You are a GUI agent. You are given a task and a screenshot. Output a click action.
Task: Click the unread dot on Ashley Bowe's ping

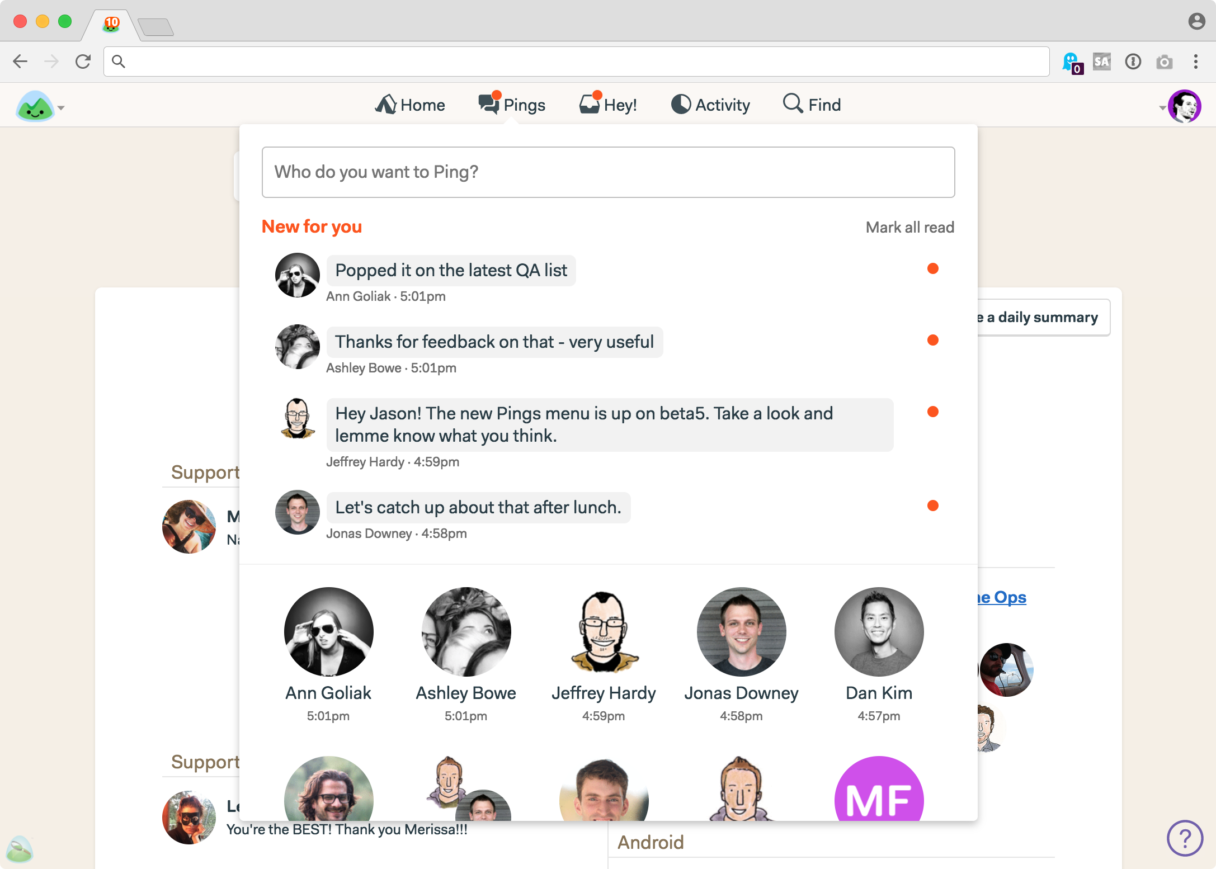(x=932, y=340)
